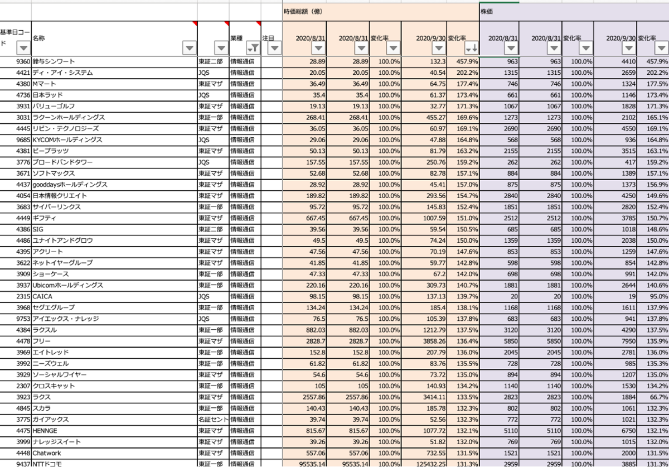Select the code cell 3923

[16, 397]
